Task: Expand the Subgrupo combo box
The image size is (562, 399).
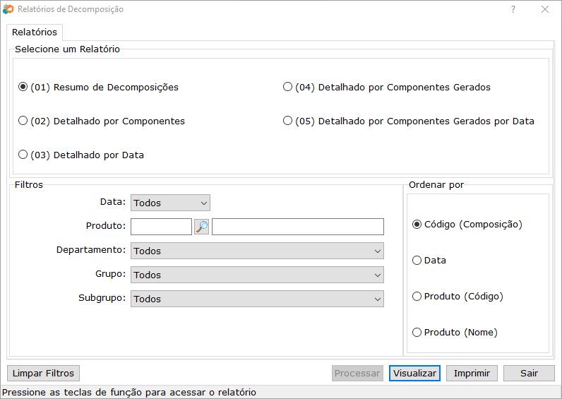Action: [x=257, y=299]
